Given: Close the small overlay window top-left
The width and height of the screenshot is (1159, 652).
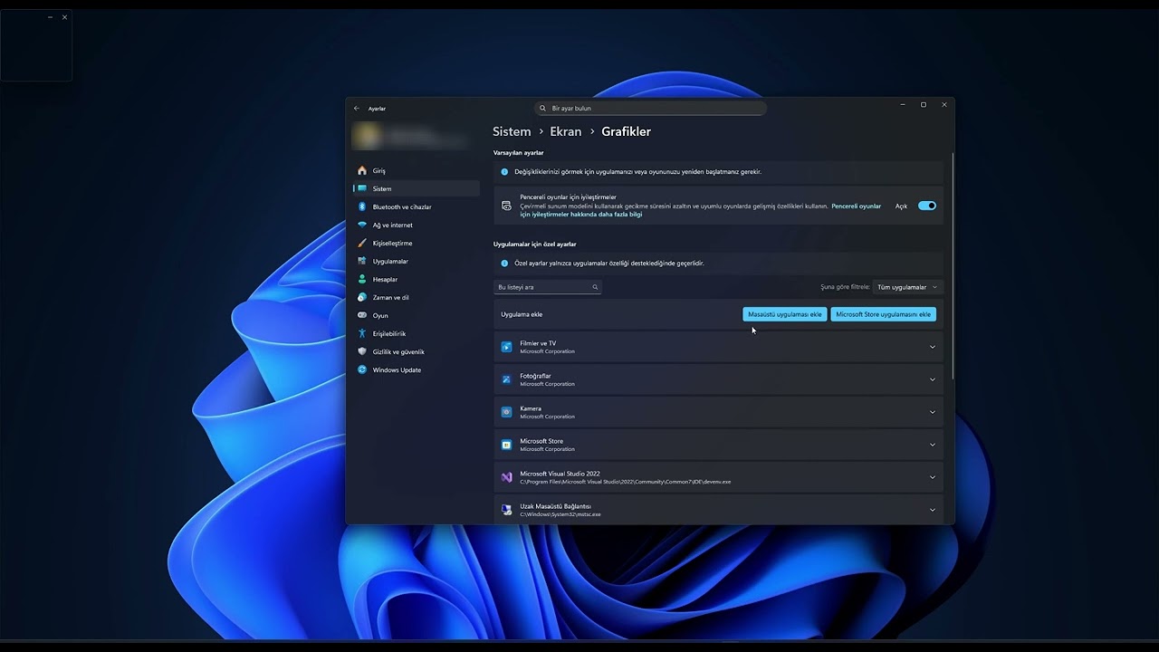Looking at the screenshot, I should pyautogui.click(x=64, y=17).
